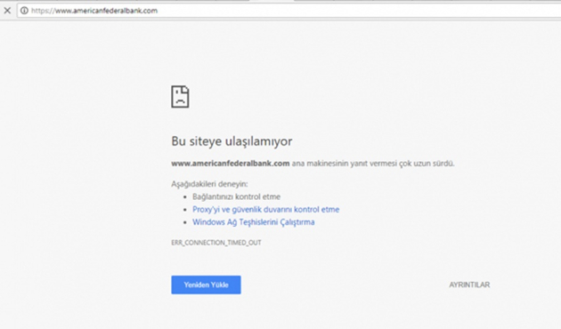Click 'Aşağıdakileri deneyin:' text

coord(209,184)
